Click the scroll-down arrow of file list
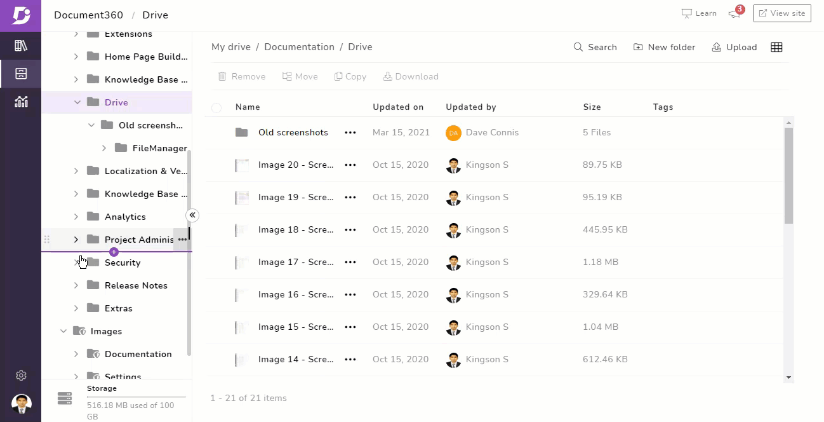This screenshot has height=422, width=824. tap(789, 378)
